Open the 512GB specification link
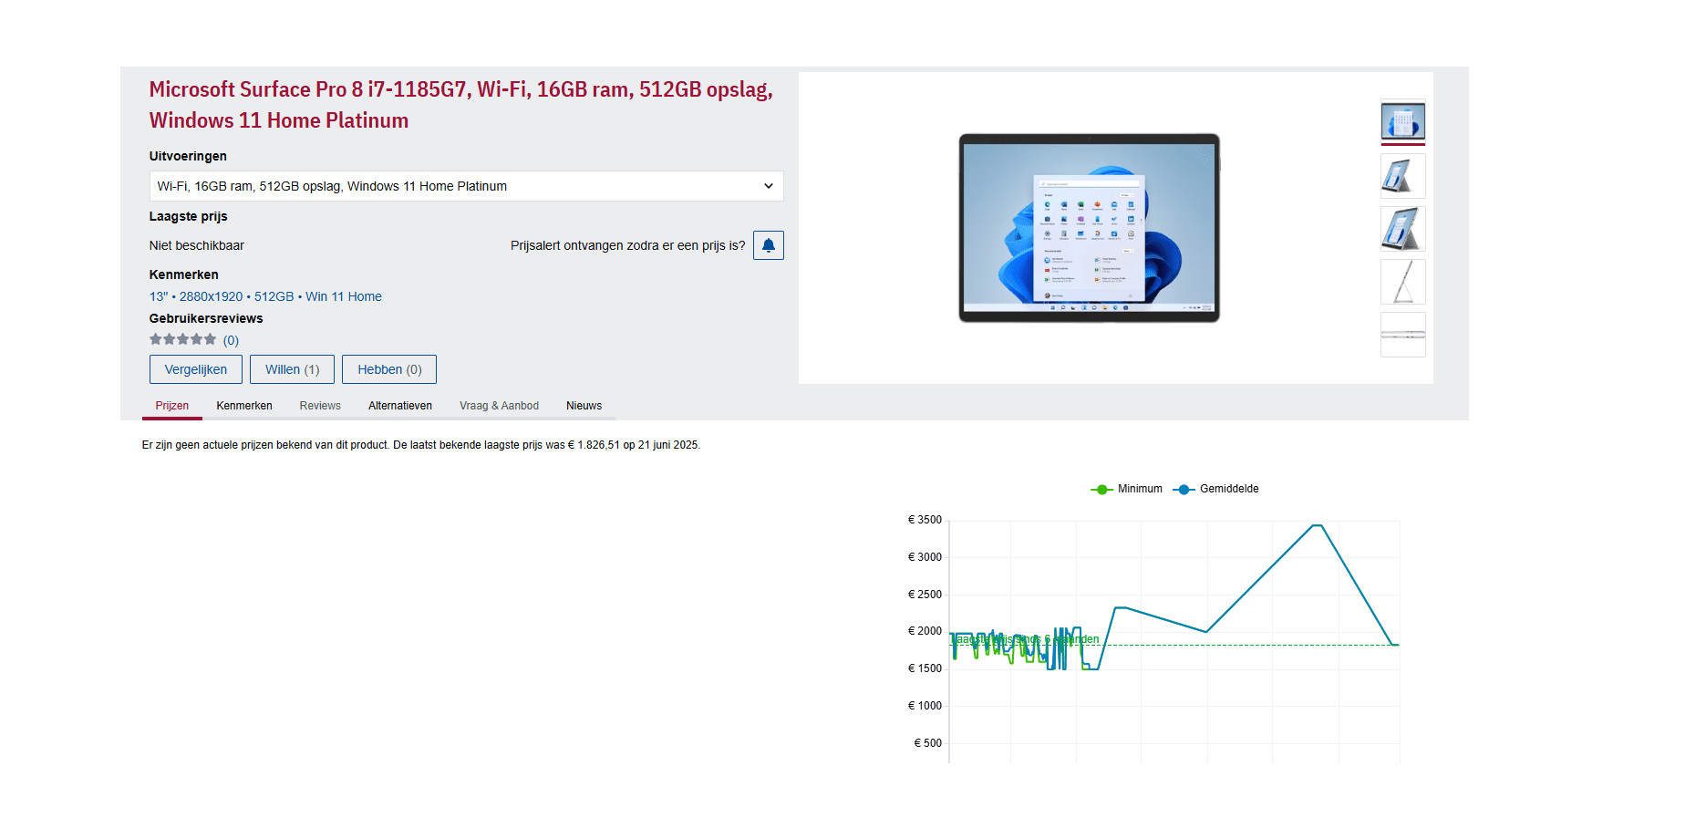This screenshot has height=818, width=1706. point(274,296)
